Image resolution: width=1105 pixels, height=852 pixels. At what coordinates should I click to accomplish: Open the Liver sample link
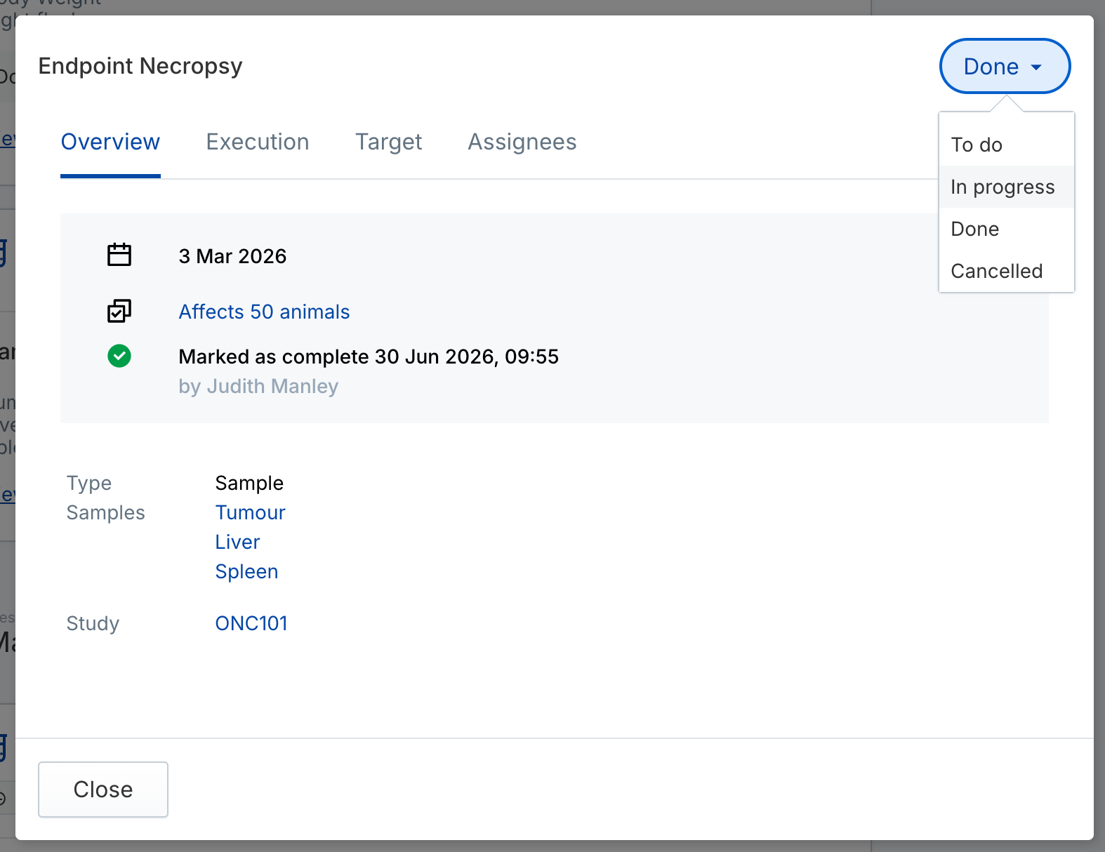237,542
